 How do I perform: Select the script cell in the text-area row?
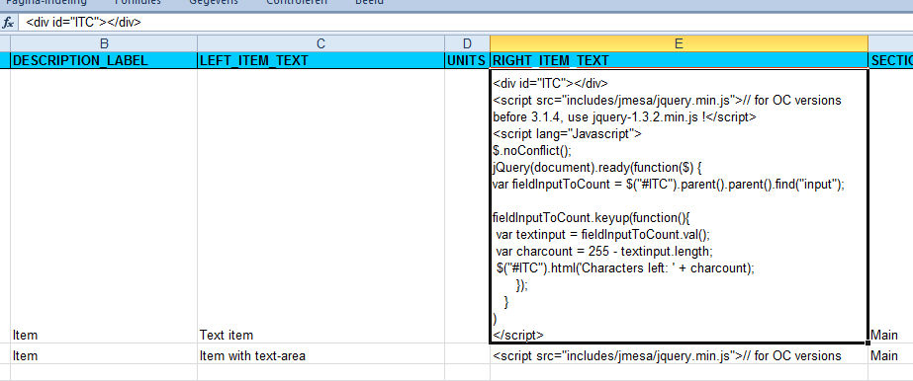tap(679, 353)
